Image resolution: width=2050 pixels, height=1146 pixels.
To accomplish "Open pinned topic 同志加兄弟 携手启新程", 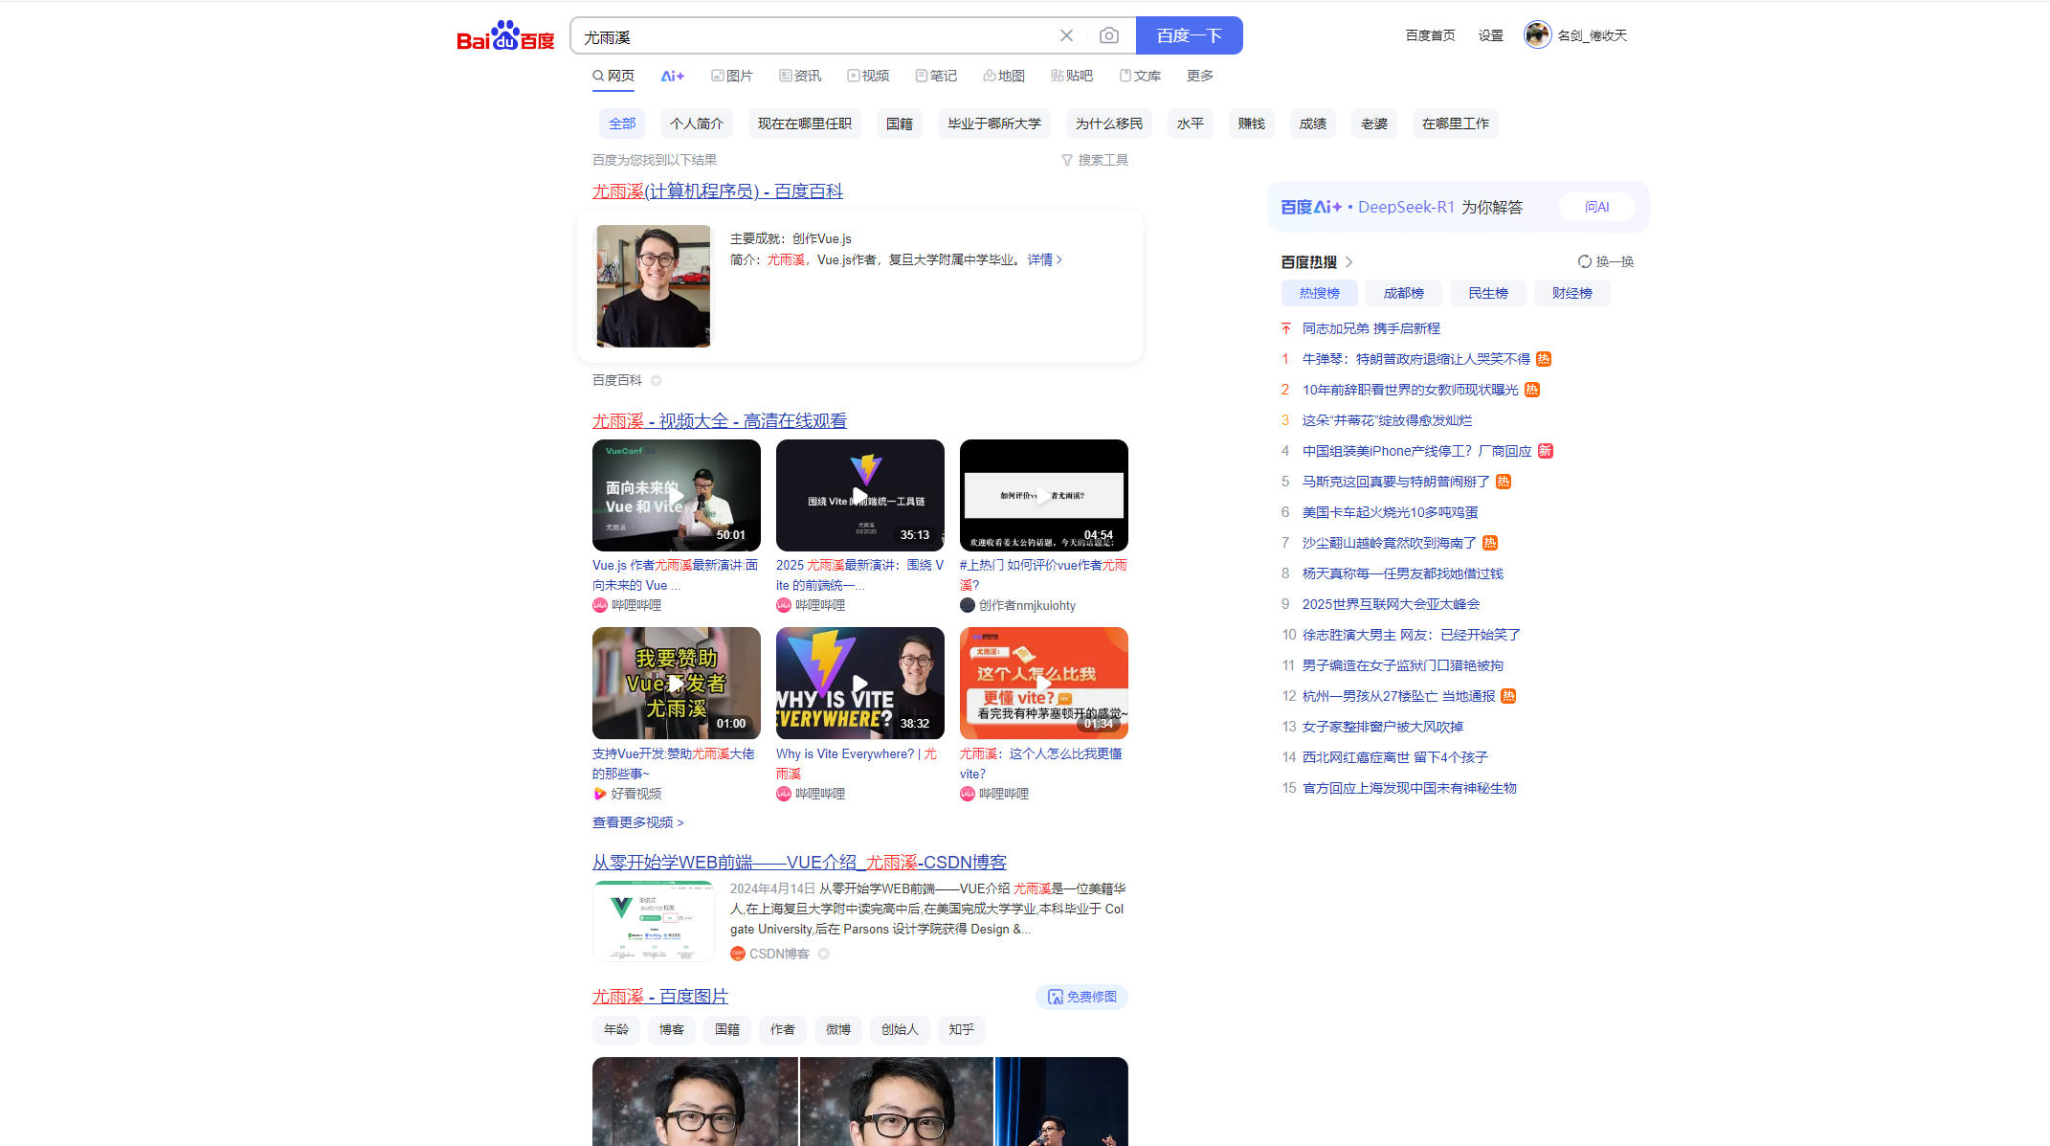I will [x=1371, y=328].
